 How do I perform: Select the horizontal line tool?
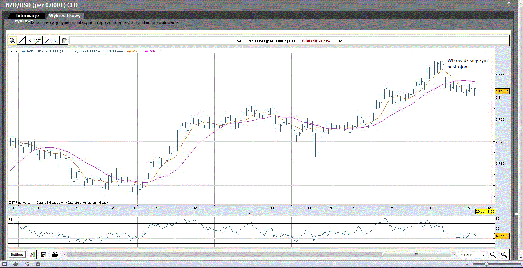[x=30, y=41]
